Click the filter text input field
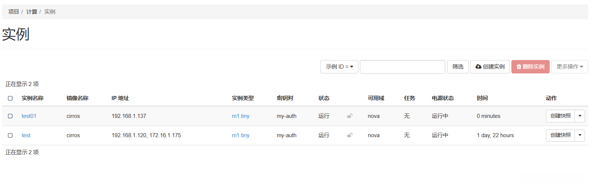 tap(402, 67)
